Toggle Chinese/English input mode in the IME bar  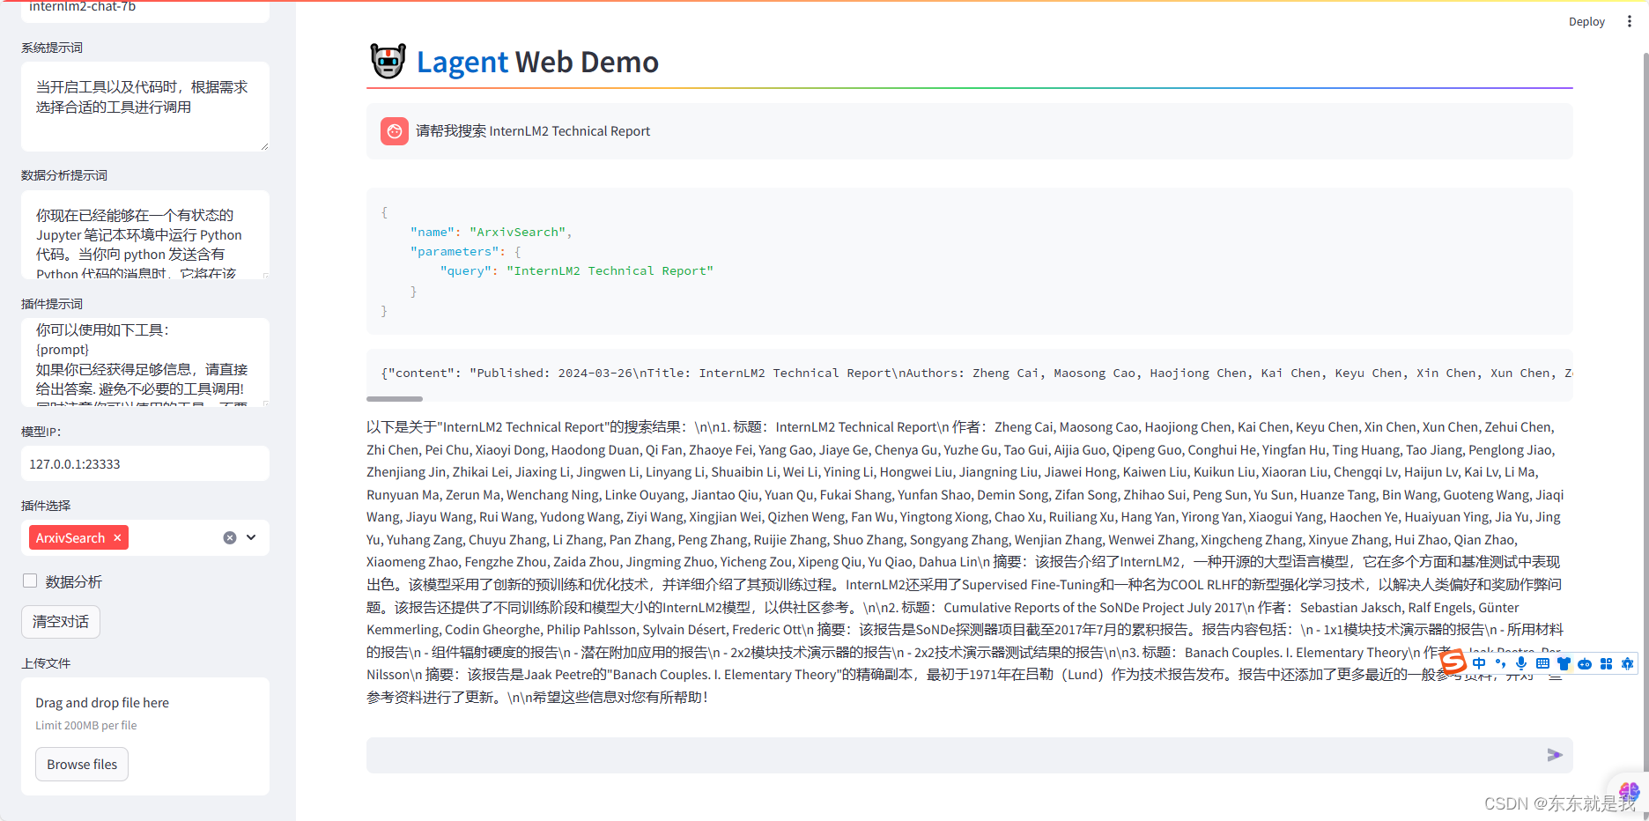point(1479,663)
